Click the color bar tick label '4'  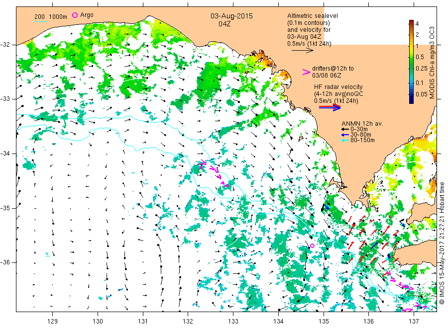[417, 23]
